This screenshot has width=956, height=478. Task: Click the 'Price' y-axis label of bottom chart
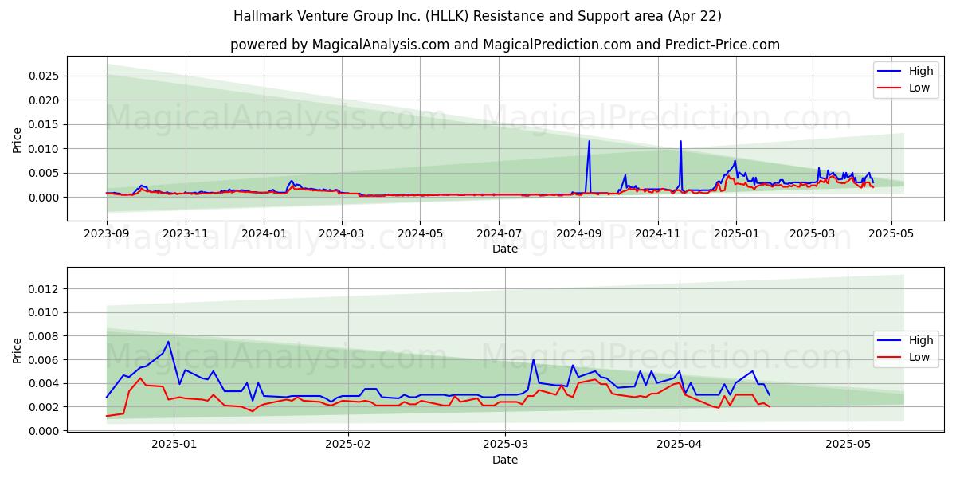click(x=18, y=349)
